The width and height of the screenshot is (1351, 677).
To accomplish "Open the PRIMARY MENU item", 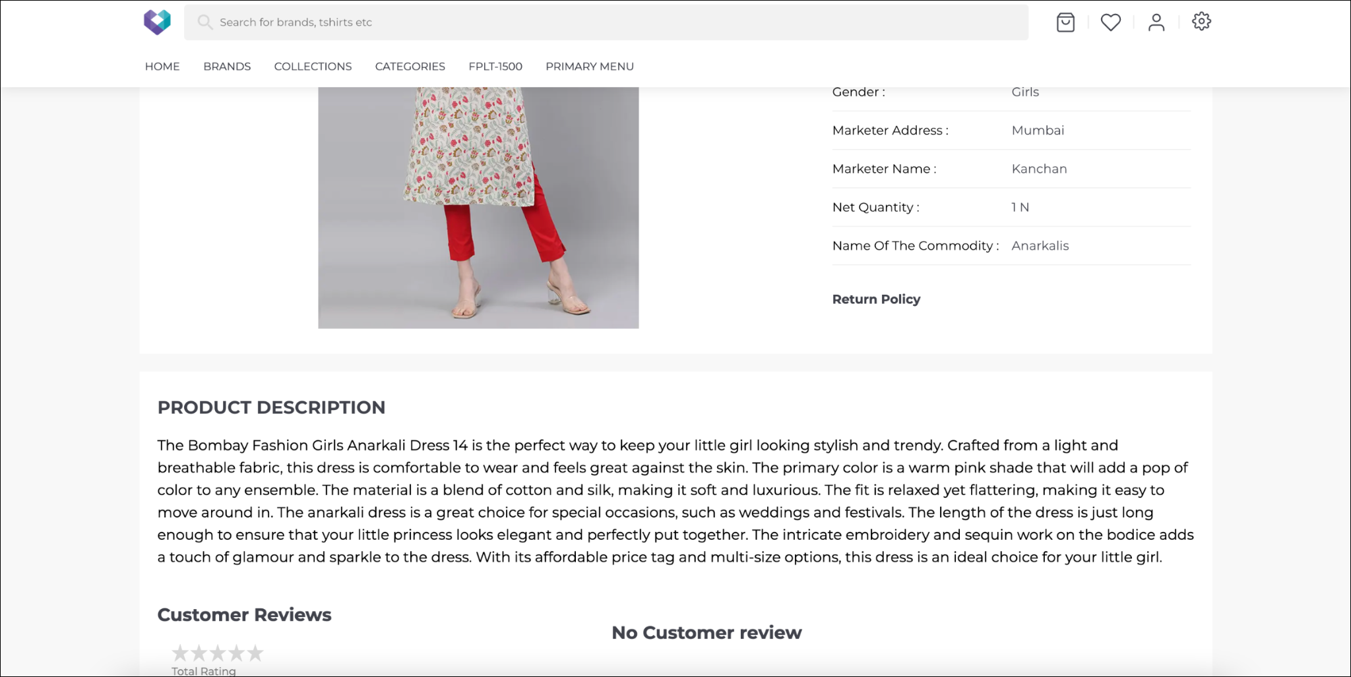I will (x=590, y=67).
